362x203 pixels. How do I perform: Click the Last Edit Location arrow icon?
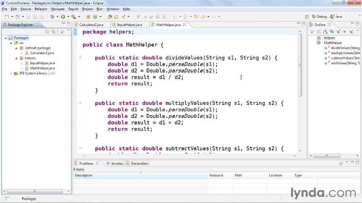(196, 16)
